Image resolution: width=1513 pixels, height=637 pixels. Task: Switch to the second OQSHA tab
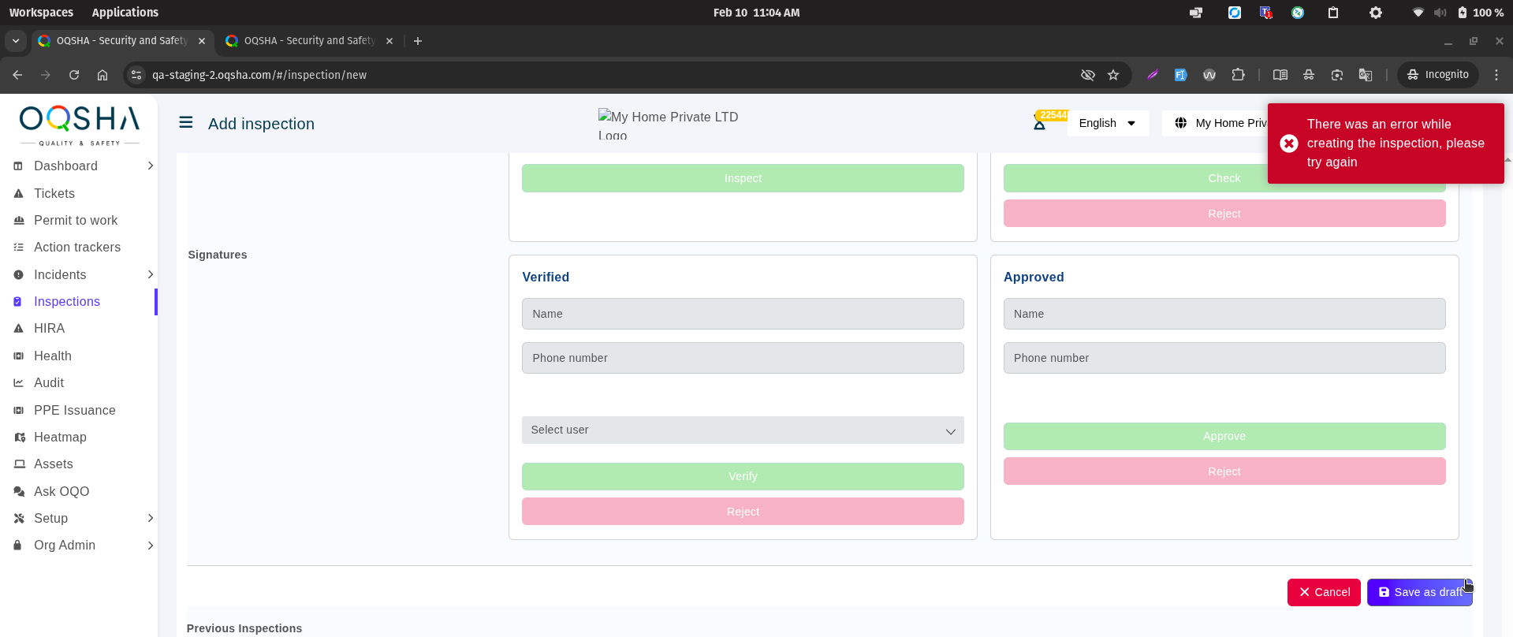click(308, 41)
